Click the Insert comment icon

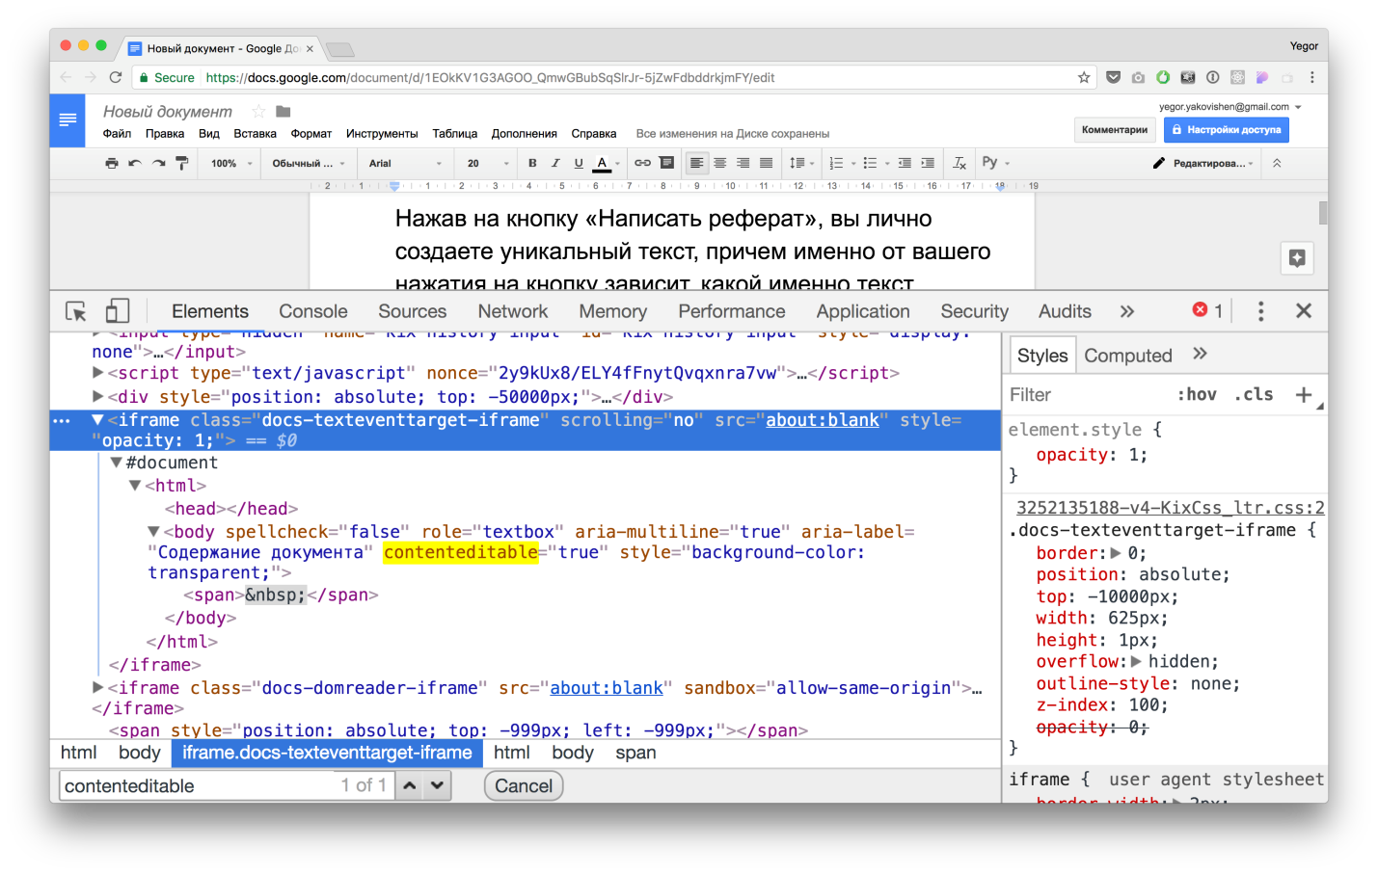click(x=665, y=162)
